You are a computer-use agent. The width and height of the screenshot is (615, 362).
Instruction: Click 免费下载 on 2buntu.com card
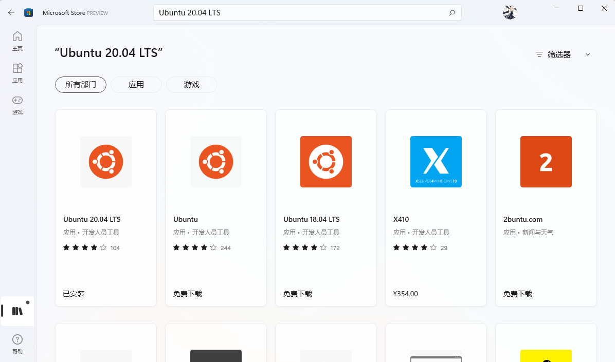tap(518, 294)
